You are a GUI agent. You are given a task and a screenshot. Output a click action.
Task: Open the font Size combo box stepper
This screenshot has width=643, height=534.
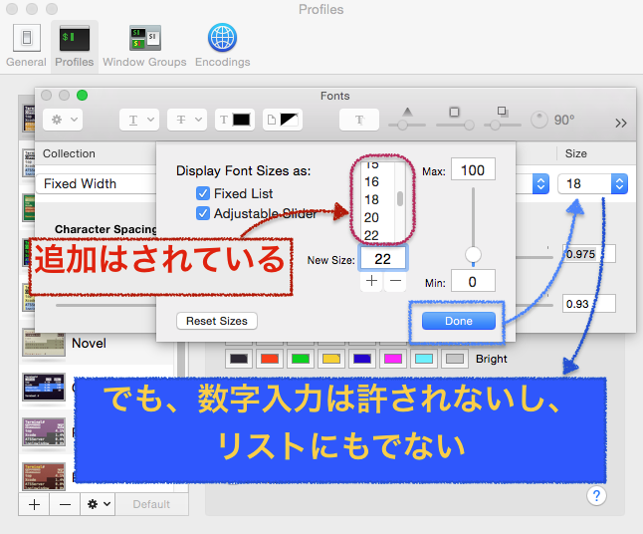[x=619, y=183]
